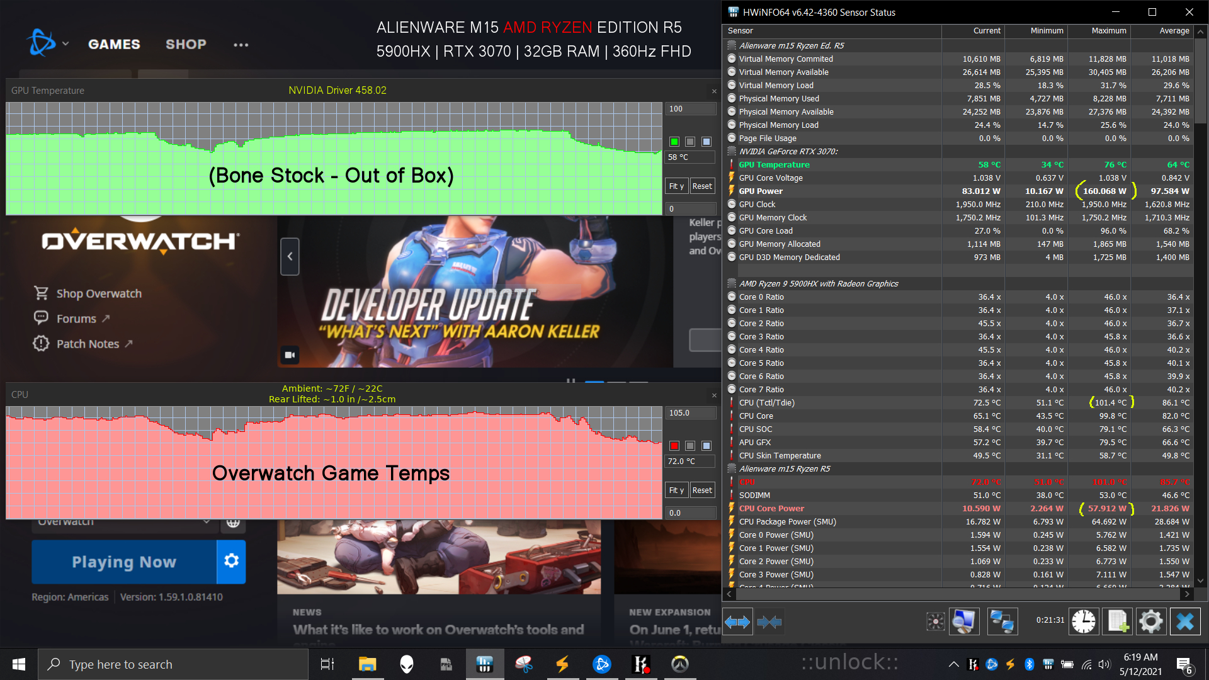
Task: Click the GPU graph maximum value field 100
Action: 691,109
